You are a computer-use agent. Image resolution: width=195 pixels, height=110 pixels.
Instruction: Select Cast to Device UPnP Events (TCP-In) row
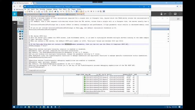(x=110, y=91)
